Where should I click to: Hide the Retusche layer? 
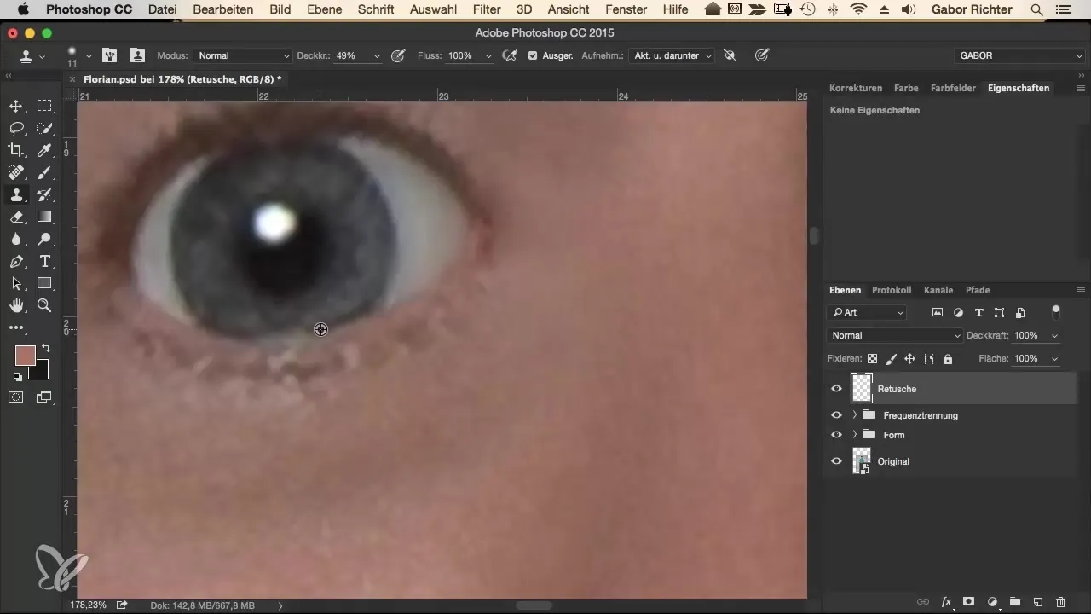[836, 389]
